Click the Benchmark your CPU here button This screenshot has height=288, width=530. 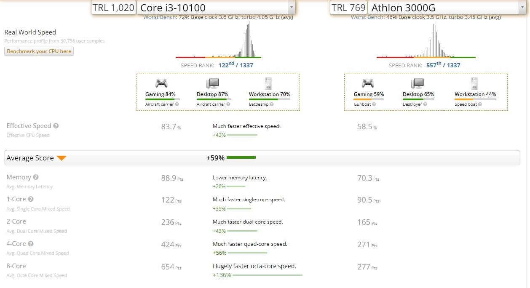[39, 51]
